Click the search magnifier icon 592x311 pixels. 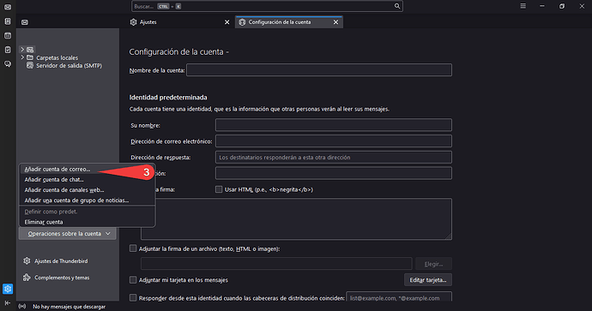point(397,6)
